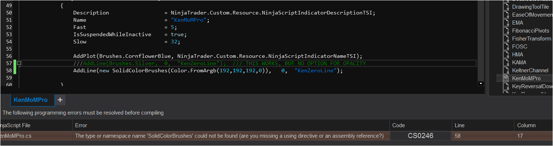Click the error row's line number 58
This screenshot has height=146, width=553.
458,136
